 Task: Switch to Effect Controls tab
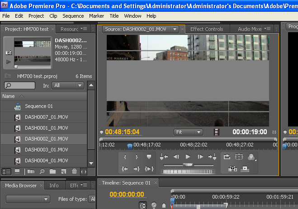(207, 29)
